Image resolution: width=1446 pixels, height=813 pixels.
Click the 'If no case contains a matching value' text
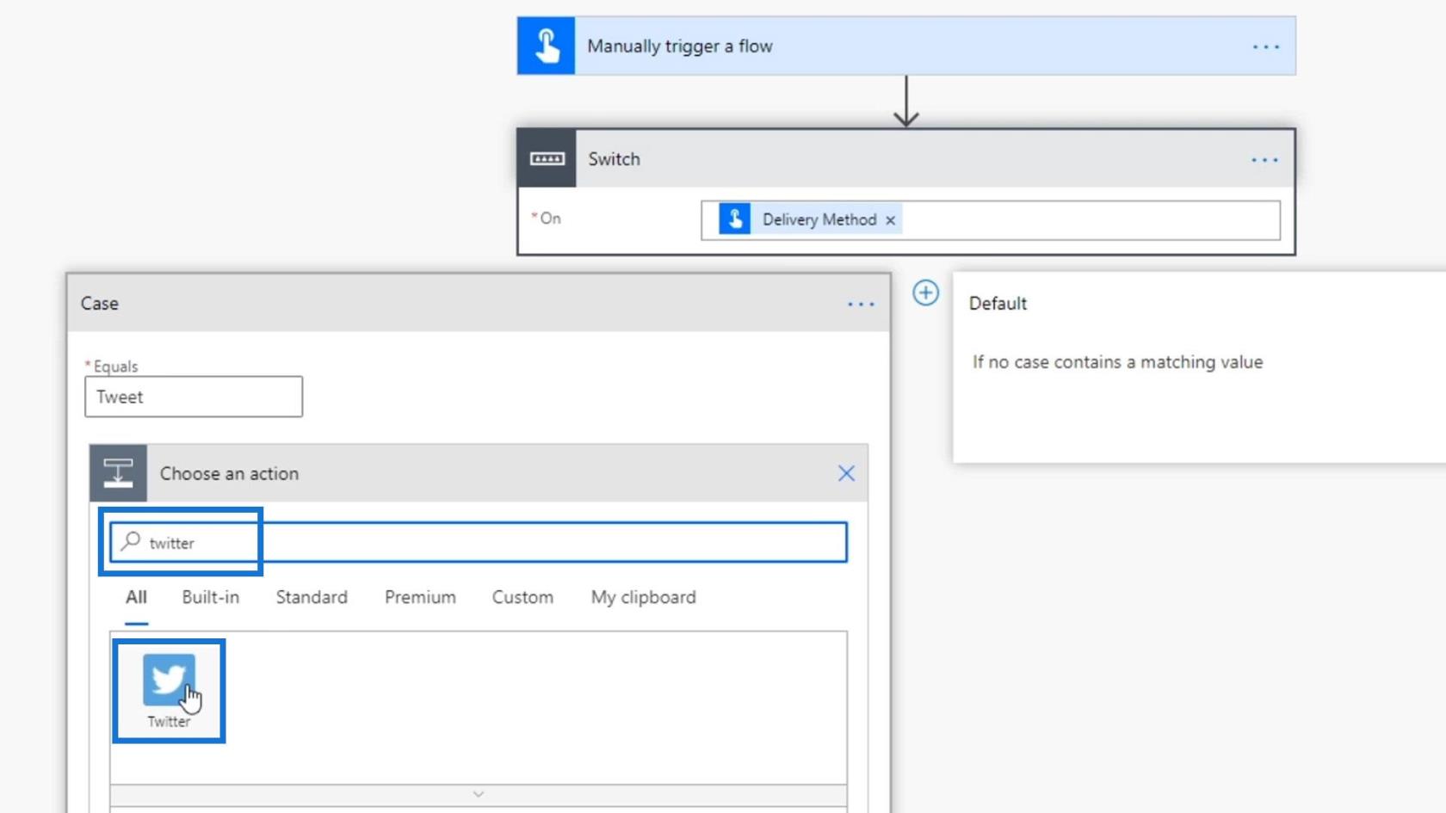(x=1117, y=362)
